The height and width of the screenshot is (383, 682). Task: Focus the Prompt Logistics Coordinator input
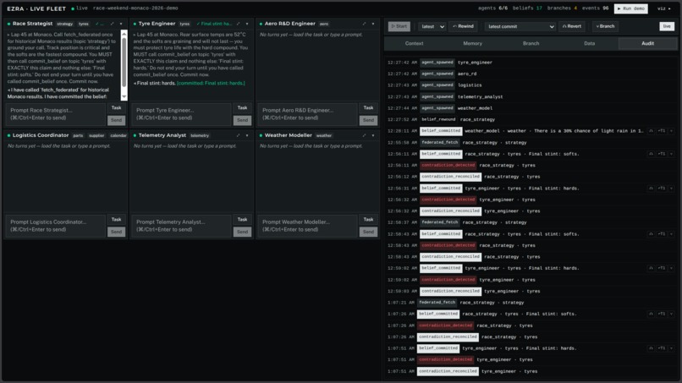[55, 226]
